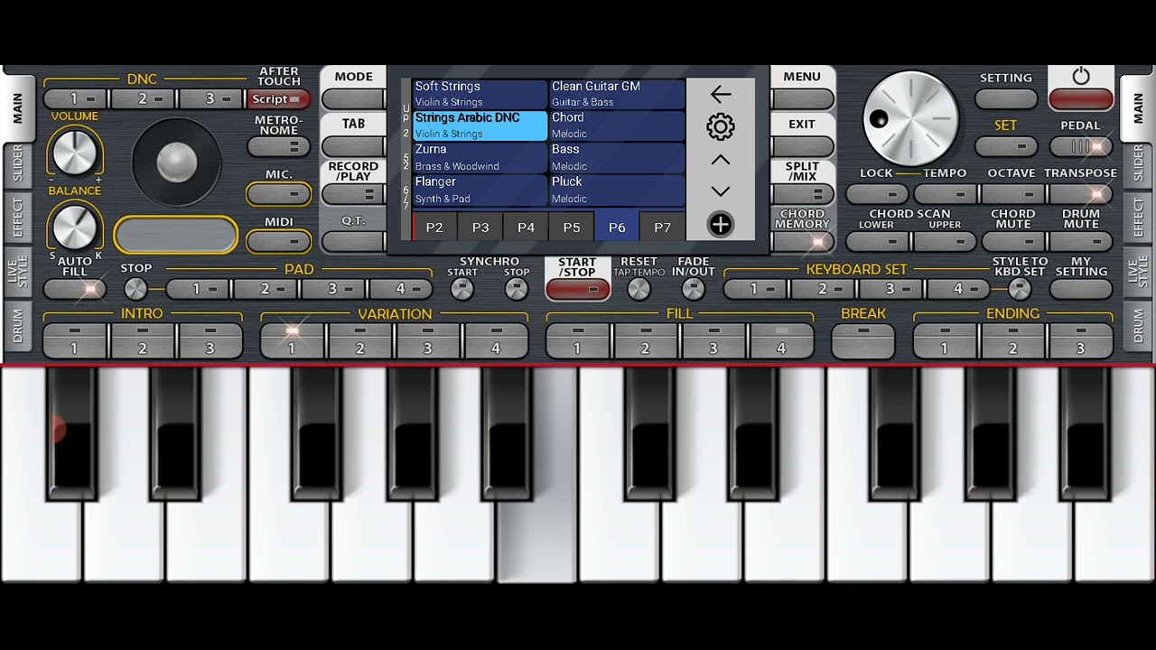The width and height of the screenshot is (1156, 650).
Task: Click the MENU button
Action: click(x=802, y=98)
